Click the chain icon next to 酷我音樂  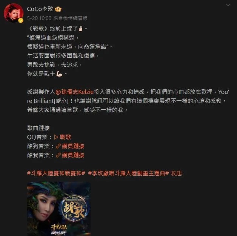(58, 155)
